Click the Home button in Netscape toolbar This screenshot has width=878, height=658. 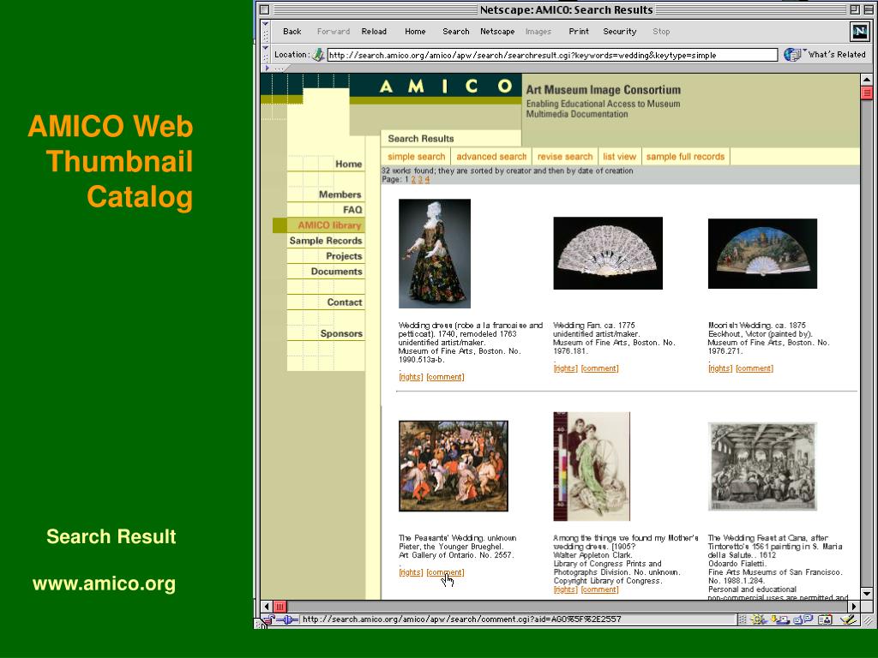coord(415,32)
